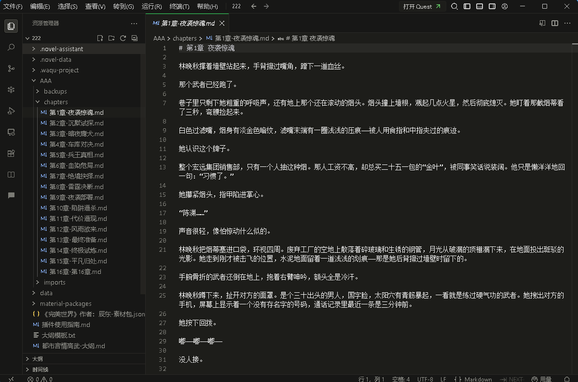The image size is (578, 382).
Task: Click the notifications bell in status bar
Action: [x=567, y=379]
